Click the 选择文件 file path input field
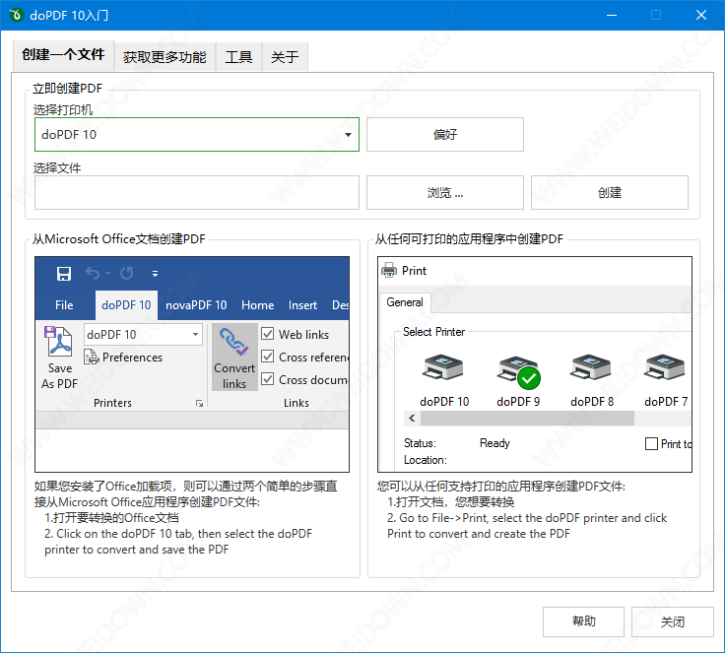This screenshot has width=725, height=653. click(x=197, y=193)
